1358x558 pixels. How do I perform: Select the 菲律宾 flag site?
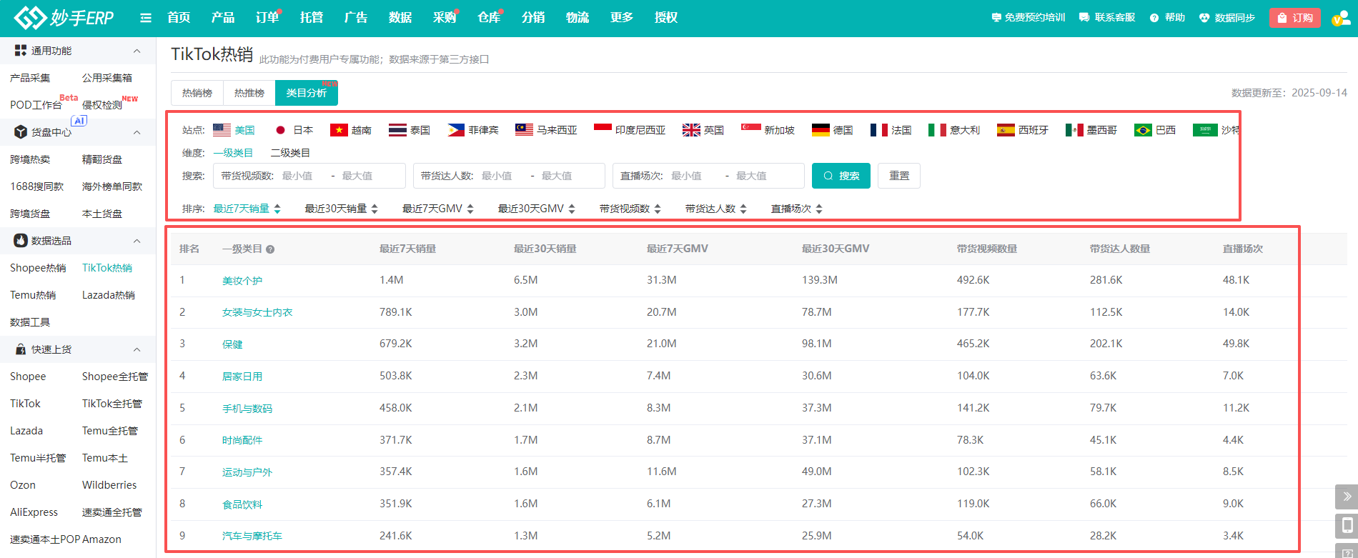click(x=473, y=130)
